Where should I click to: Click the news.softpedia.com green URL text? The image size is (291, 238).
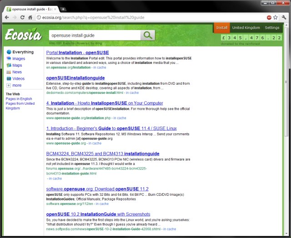(x=103, y=229)
